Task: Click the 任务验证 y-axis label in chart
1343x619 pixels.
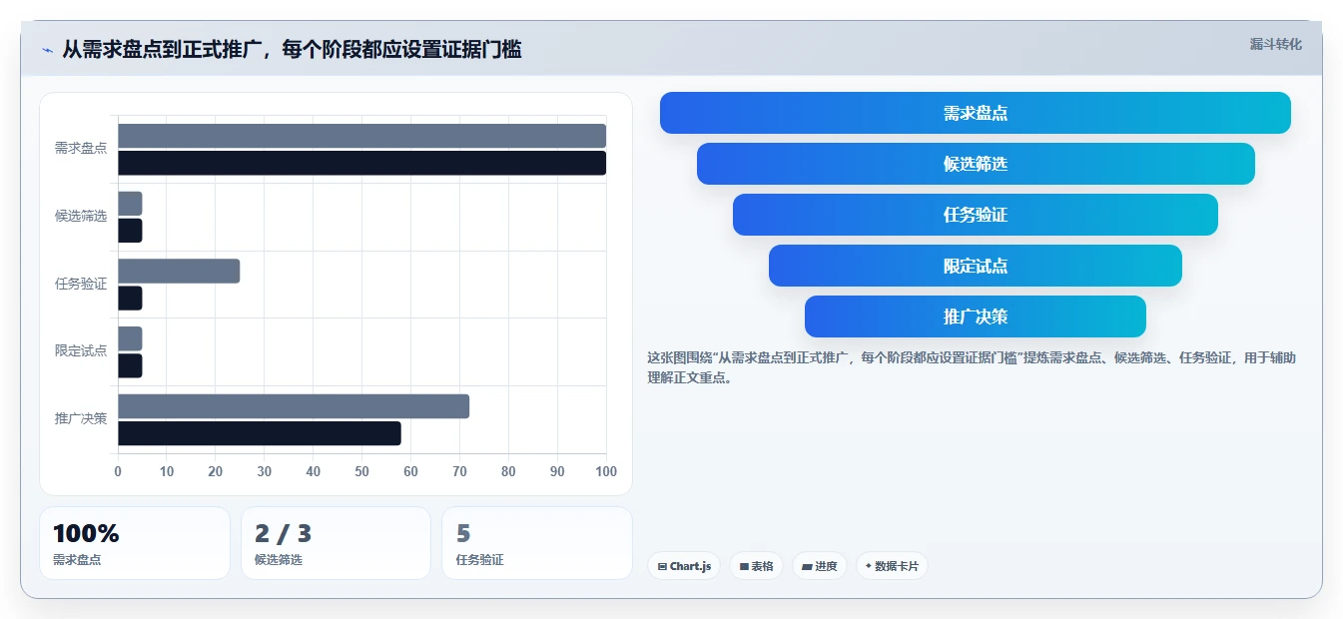Action: (81, 285)
